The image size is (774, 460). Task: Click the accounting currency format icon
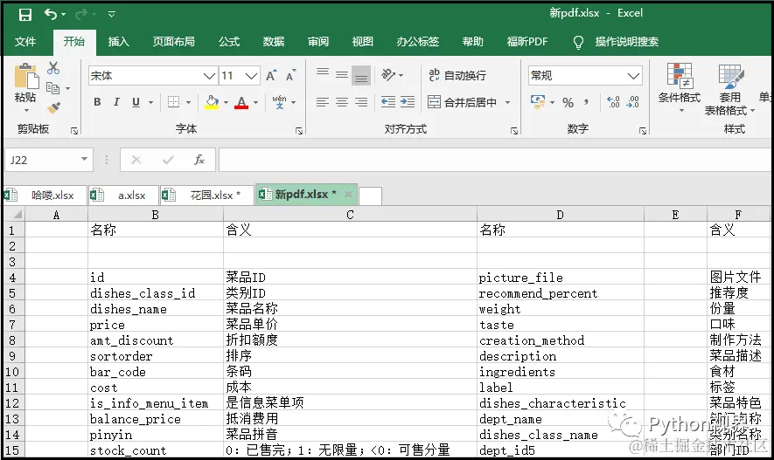point(538,102)
